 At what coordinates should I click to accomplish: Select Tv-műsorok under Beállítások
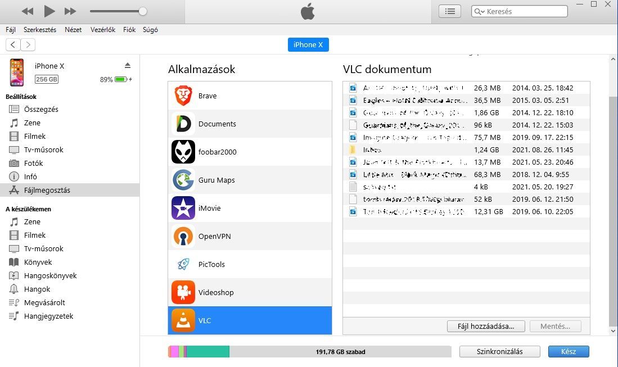tap(70, 149)
